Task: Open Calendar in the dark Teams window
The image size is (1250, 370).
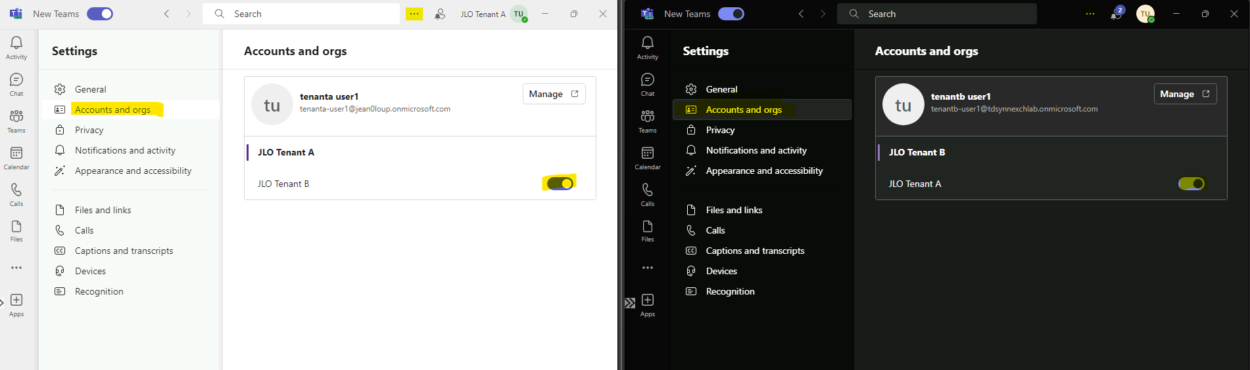Action: point(648,158)
